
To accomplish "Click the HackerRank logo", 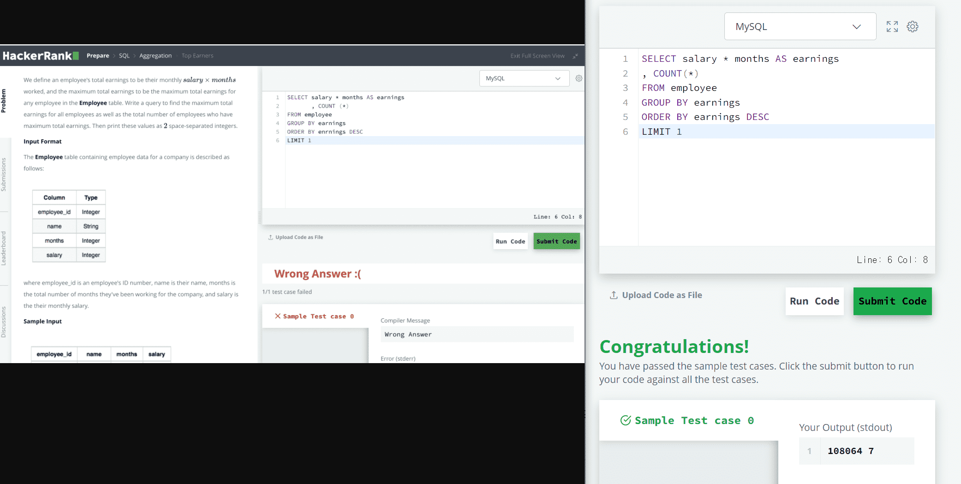I will click(41, 56).
